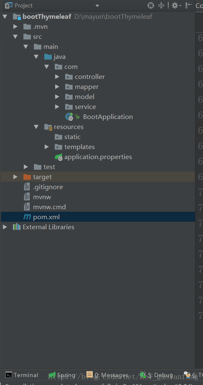Expand the mapper package
The height and width of the screenshot is (385, 203).
pos(57,87)
